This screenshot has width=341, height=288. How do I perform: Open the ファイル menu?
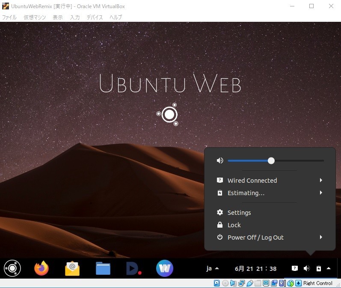point(9,17)
